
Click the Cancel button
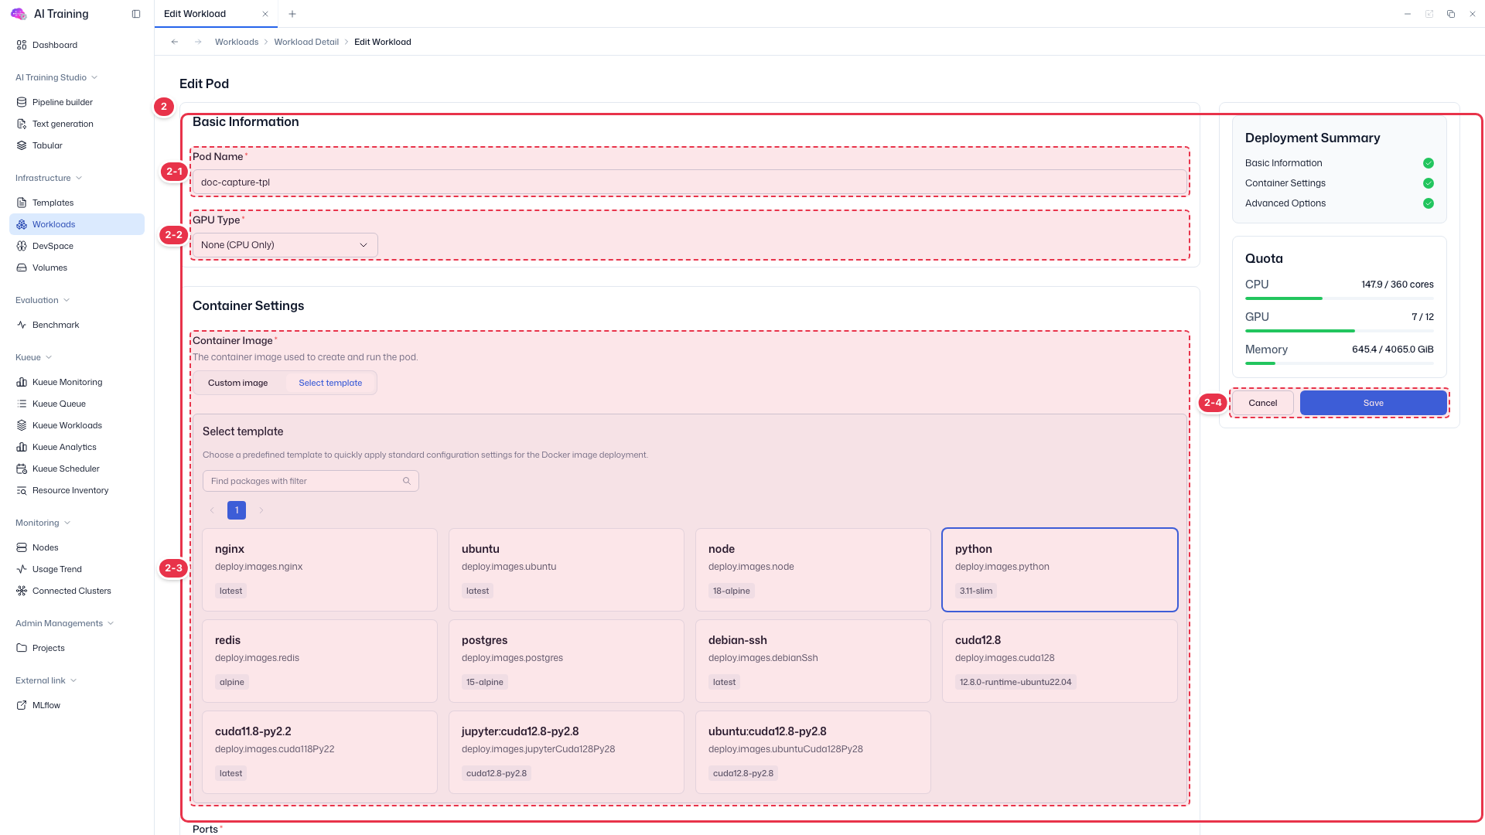(x=1262, y=403)
